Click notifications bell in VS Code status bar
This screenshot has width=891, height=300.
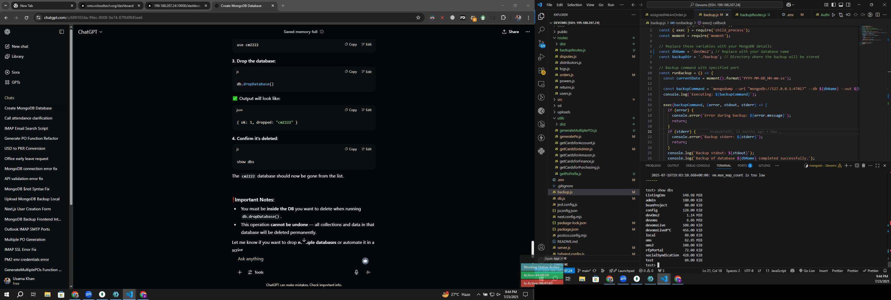point(885,271)
